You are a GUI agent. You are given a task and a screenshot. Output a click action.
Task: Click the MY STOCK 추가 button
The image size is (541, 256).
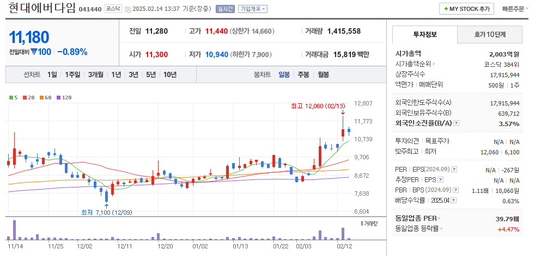click(x=466, y=9)
